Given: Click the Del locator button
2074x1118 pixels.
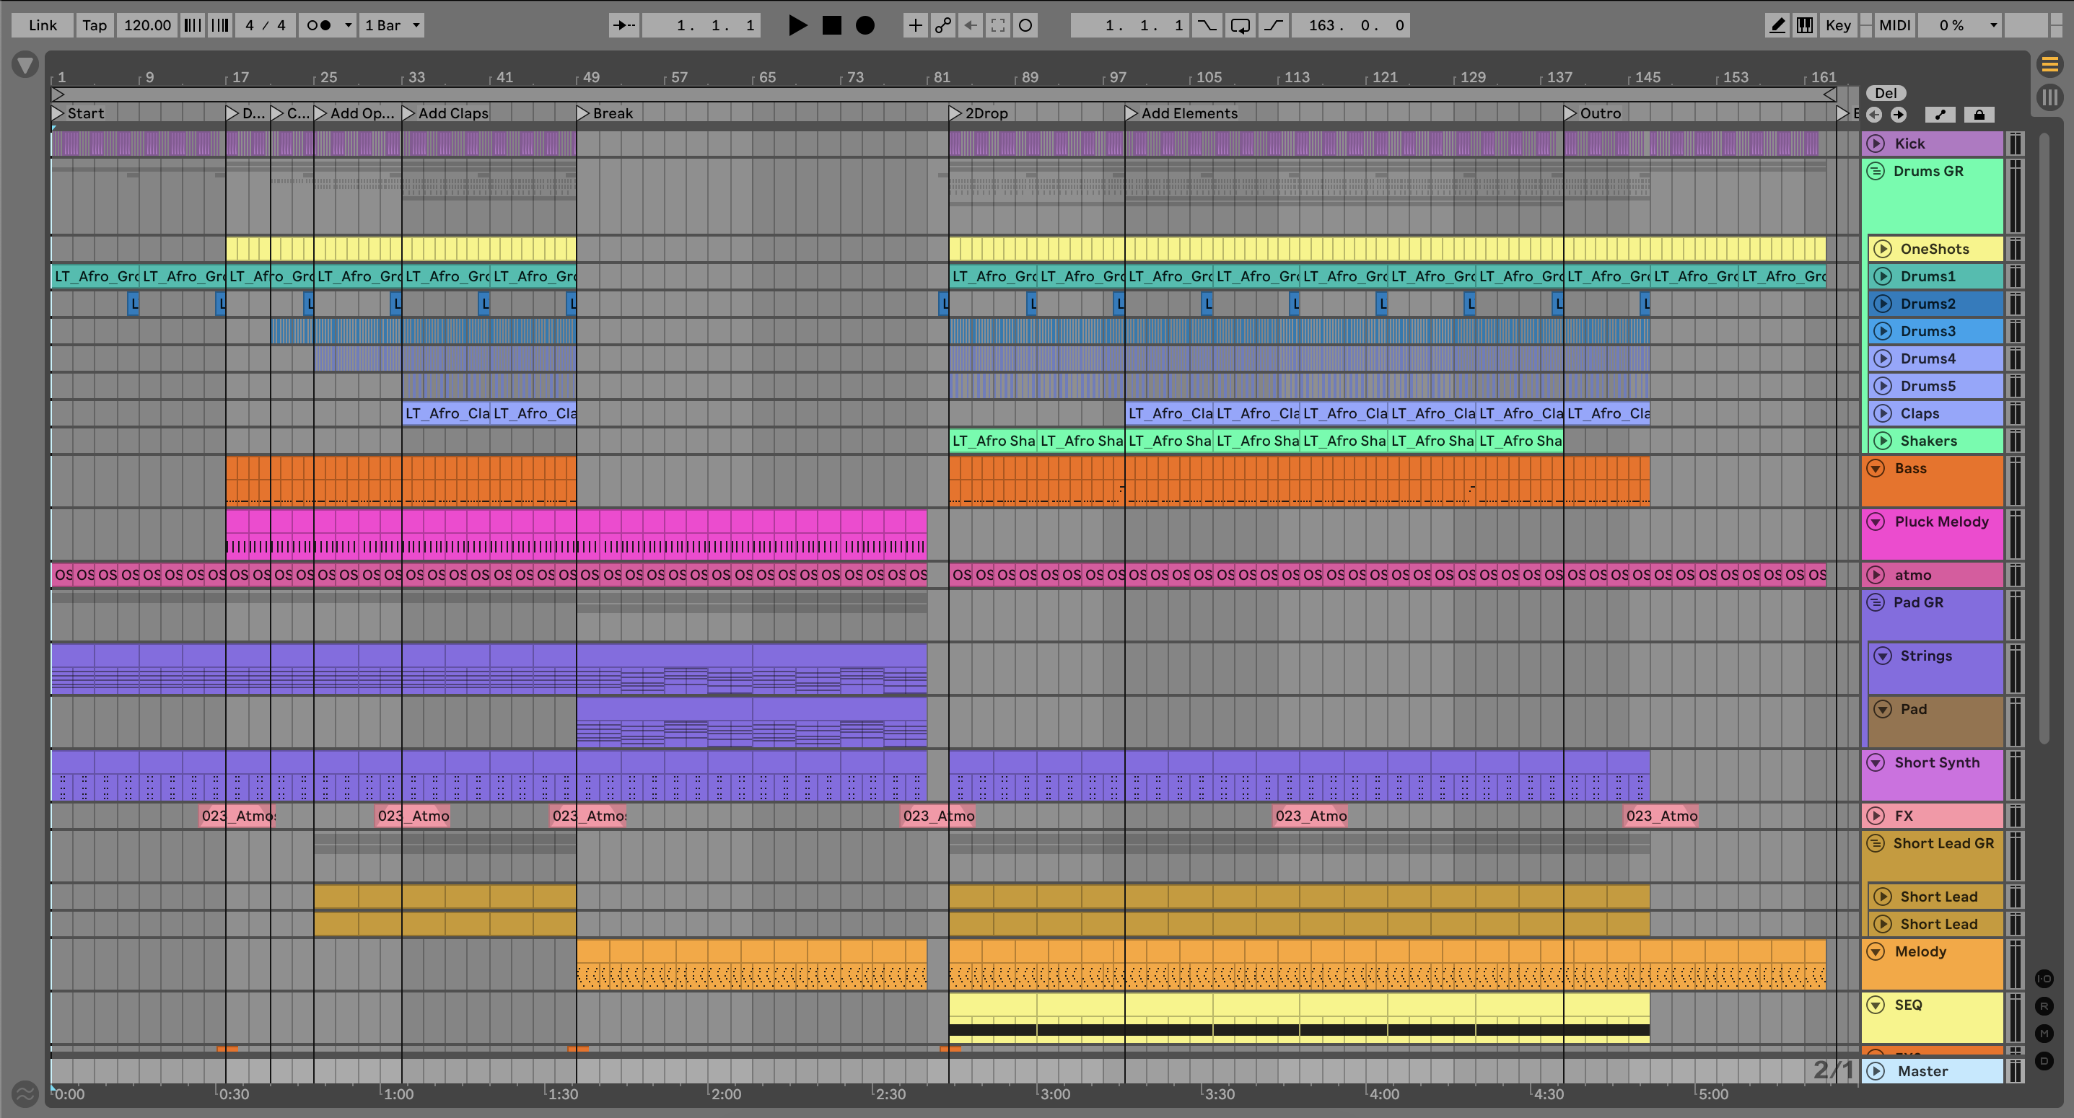Looking at the screenshot, I should pos(1886,92).
